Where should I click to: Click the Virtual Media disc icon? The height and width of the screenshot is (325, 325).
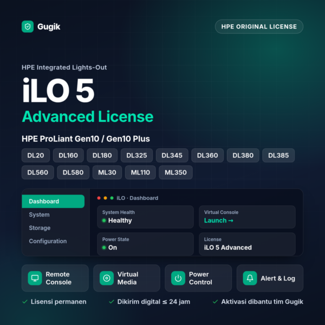pyautogui.click(x=107, y=278)
